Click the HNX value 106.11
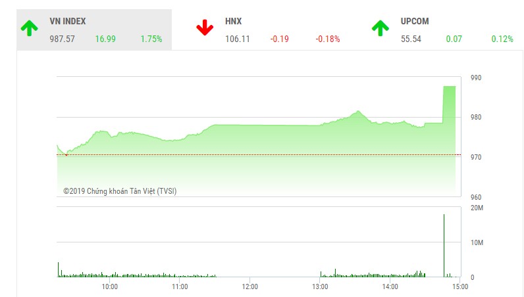Image resolution: width=524 pixels, height=297 pixels. [x=237, y=39]
